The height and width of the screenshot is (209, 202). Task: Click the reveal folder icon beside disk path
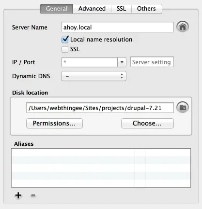tap(183, 107)
